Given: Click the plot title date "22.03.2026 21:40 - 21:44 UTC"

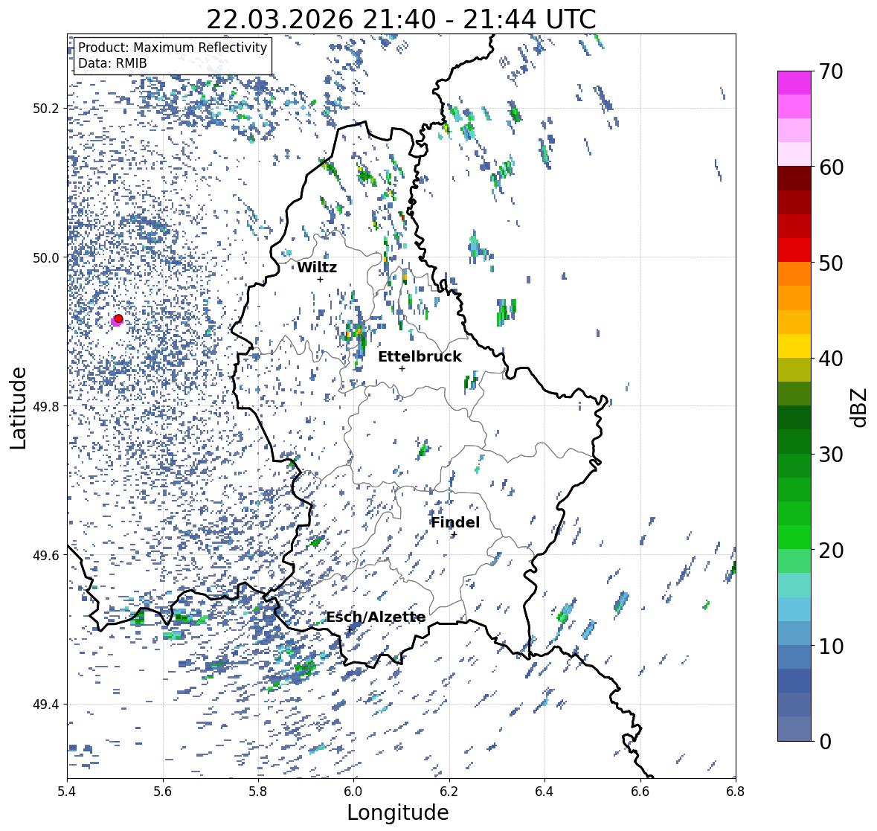Looking at the screenshot, I should pyautogui.click(x=401, y=20).
